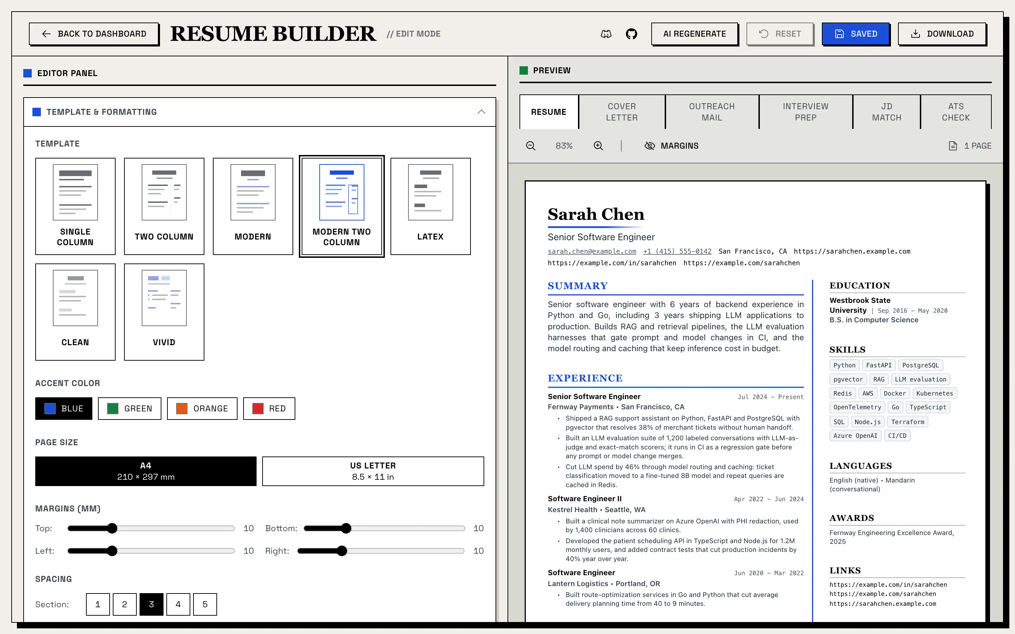This screenshot has height=634, width=1015.
Task: Collapse the Template & Formatting section
Action: (481, 112)
